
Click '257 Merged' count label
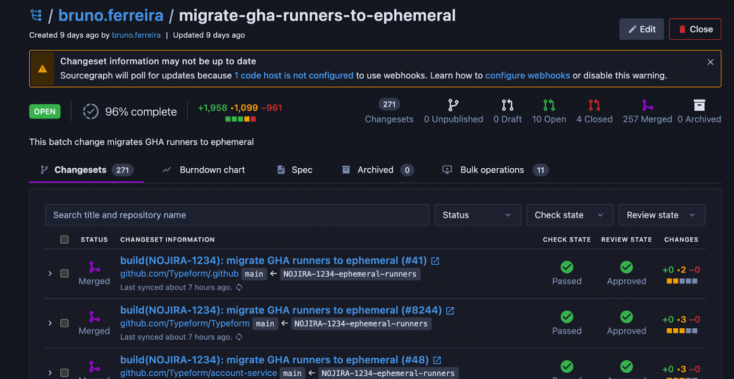647,120
